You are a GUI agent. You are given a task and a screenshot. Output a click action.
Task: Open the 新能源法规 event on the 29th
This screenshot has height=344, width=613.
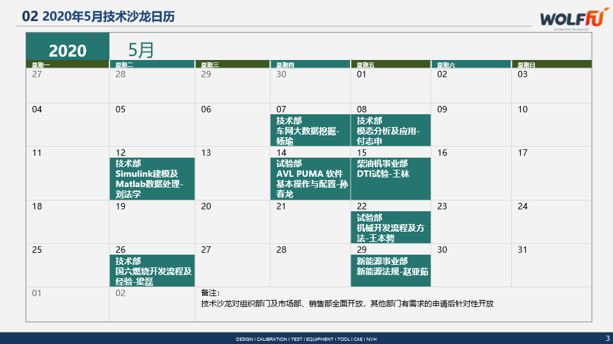point(390,266)
